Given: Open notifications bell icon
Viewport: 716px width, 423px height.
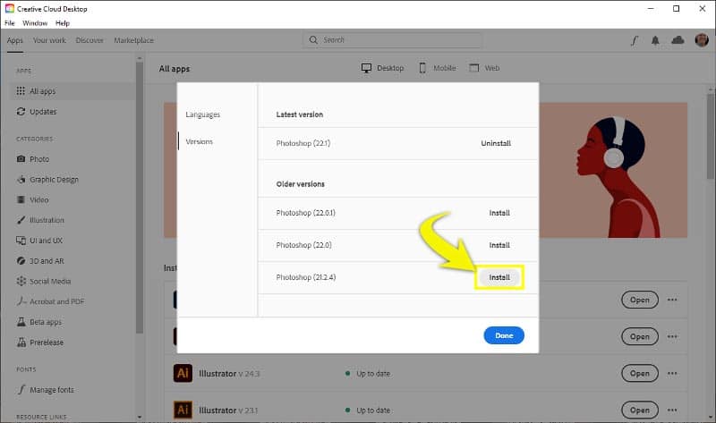Looking at the screenshot, I should coord(655,40).
